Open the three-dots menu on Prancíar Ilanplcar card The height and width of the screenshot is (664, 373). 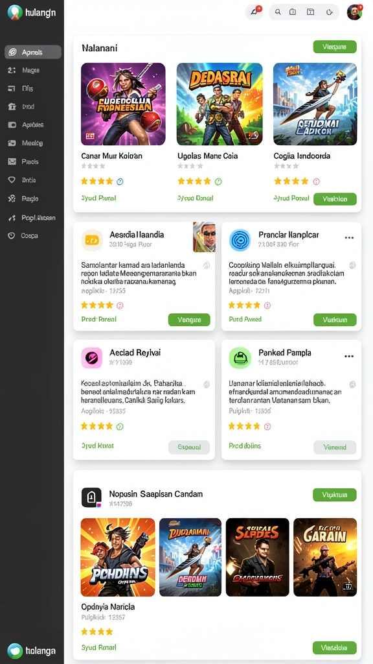click(349, 238)
